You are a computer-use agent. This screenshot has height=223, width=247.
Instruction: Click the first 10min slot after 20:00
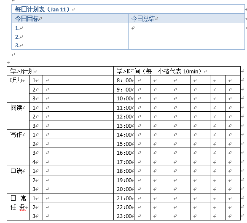[x=142, y=189]
